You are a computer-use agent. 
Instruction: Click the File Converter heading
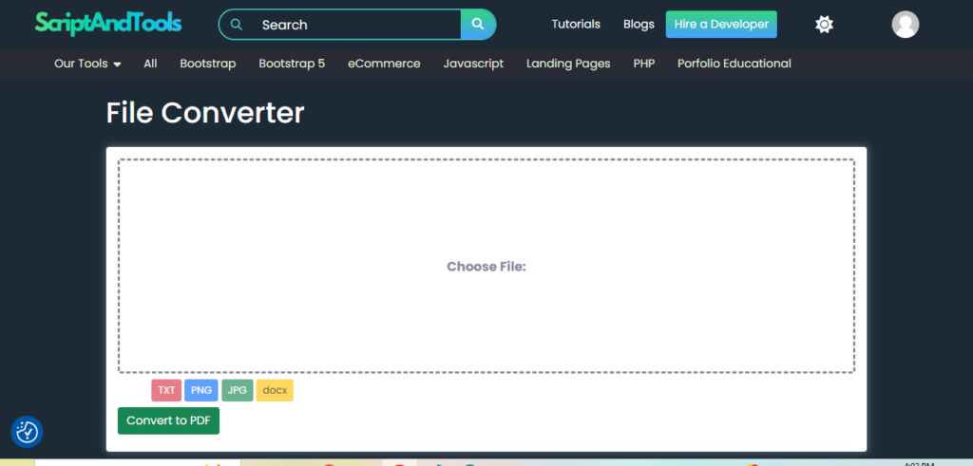(205, 113)
